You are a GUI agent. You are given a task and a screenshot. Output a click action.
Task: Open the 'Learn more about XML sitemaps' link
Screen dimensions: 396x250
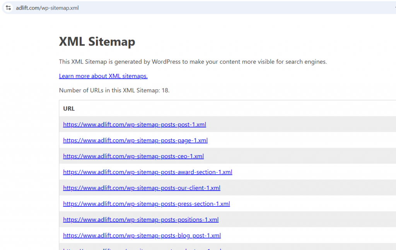coord(103,76)
